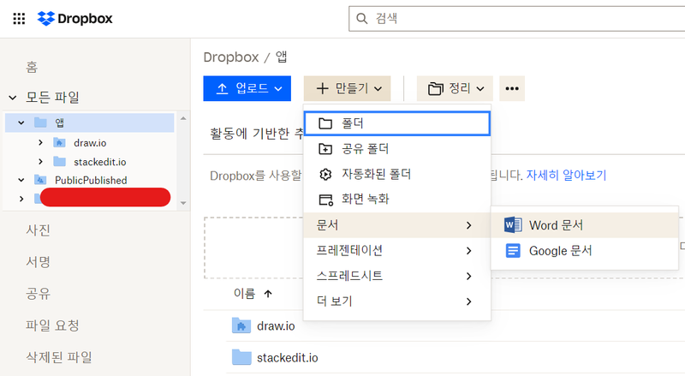Open the stackedit.io folder in file list
This screenshot has height=376, width=685.
click(x=288, y=358)
